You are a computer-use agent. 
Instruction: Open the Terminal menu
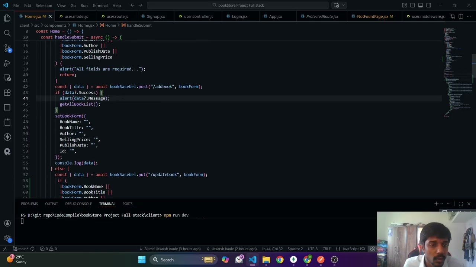100,6
